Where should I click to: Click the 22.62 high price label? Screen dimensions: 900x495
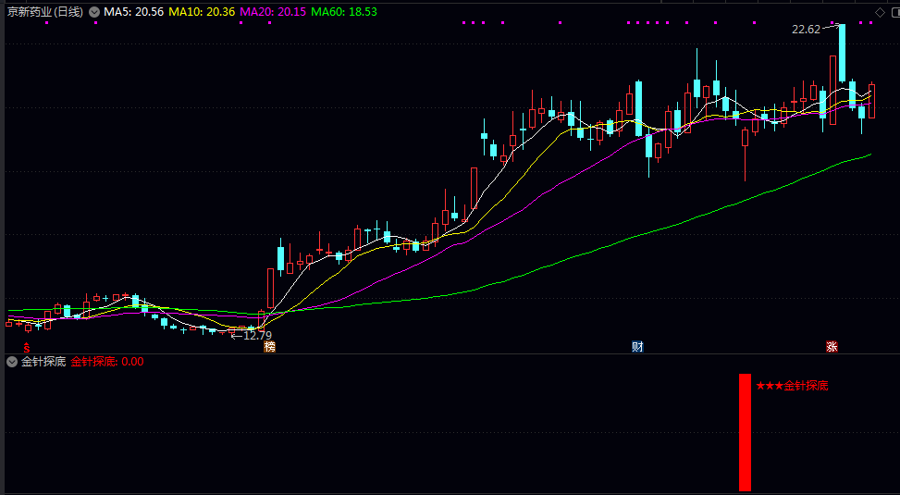point(807,30)
